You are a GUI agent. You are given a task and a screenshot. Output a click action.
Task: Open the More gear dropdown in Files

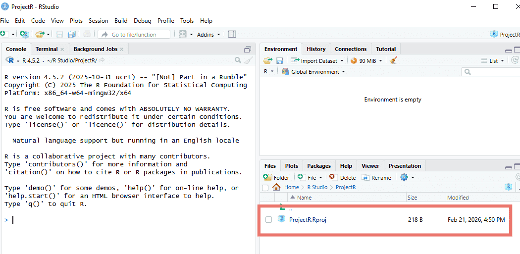(407, 177)
